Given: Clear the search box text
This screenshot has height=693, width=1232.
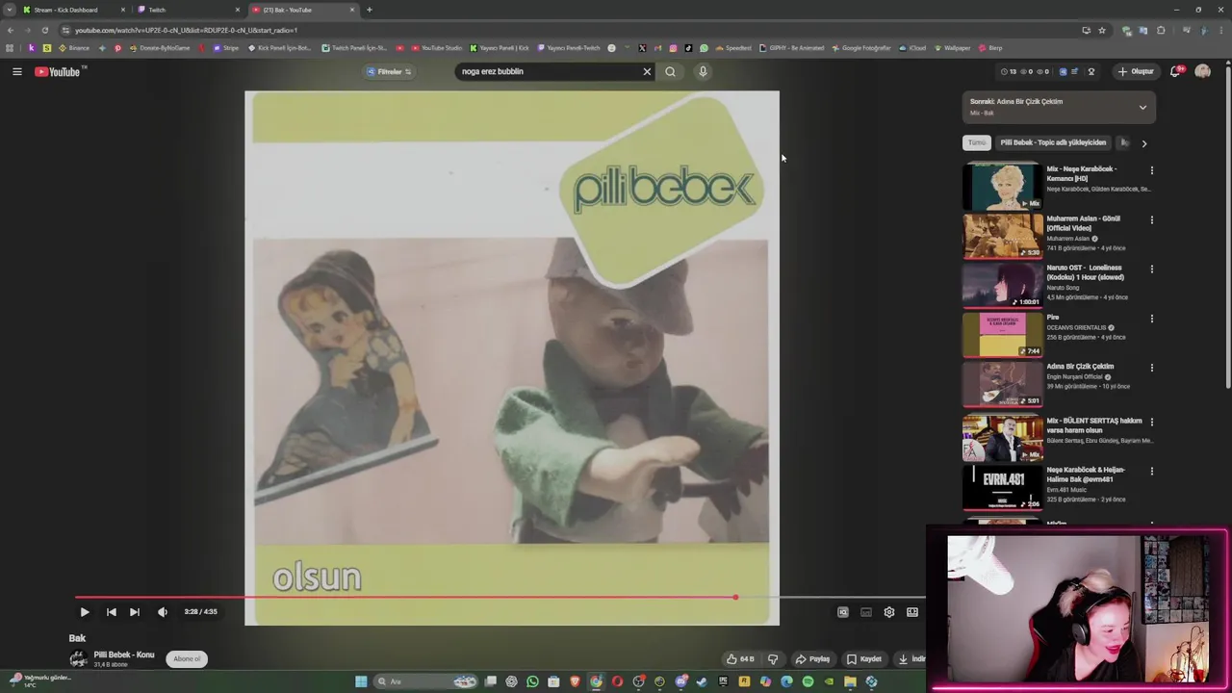Looking at the screenshot, I should [647, 71].
